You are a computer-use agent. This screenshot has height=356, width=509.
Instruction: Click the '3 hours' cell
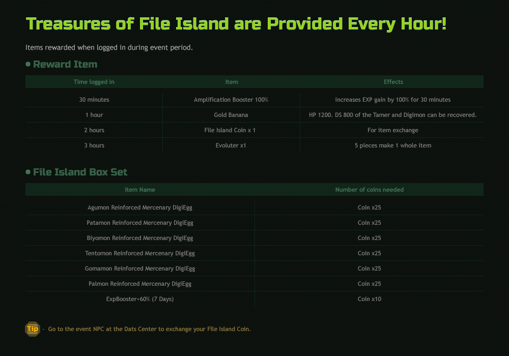coord(94,145)
